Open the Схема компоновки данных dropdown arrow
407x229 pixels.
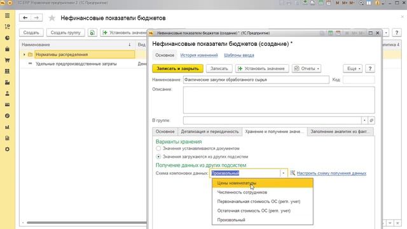[x=283, y=173]
